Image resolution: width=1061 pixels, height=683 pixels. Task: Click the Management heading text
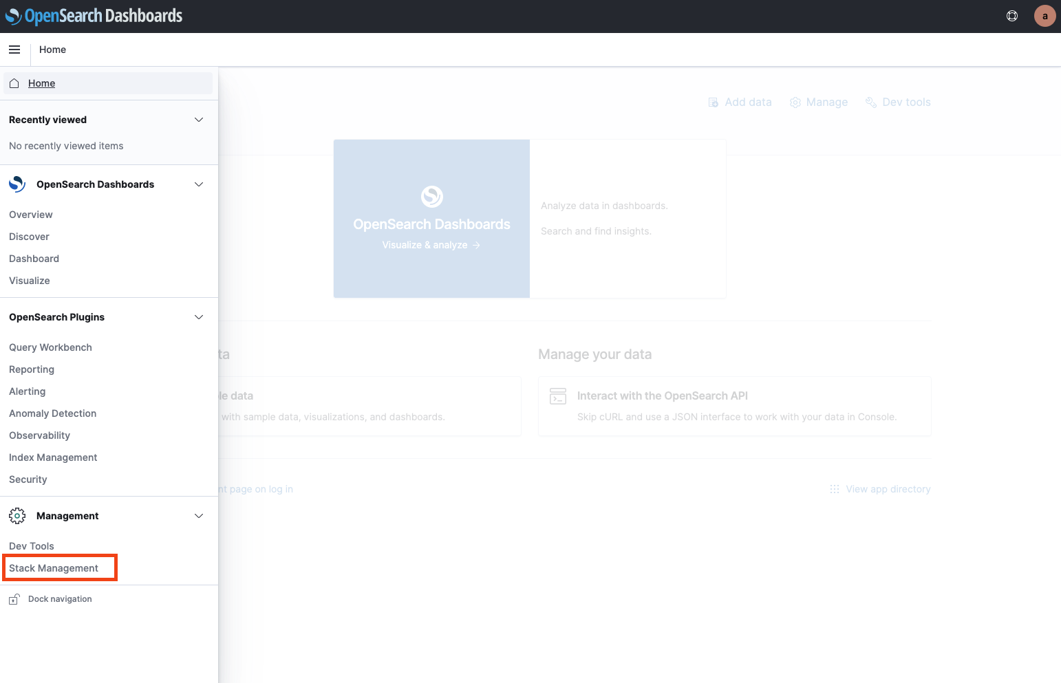[x=67, y=516]
